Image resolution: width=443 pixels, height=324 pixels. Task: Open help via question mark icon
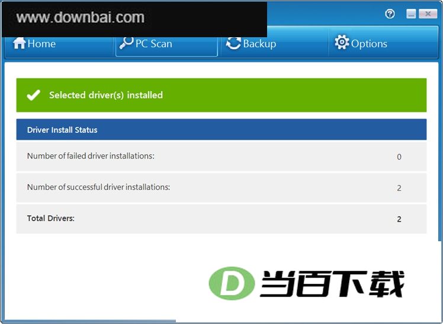coord(390,14)
